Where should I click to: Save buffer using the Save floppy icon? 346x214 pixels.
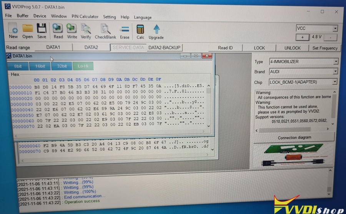42,31
